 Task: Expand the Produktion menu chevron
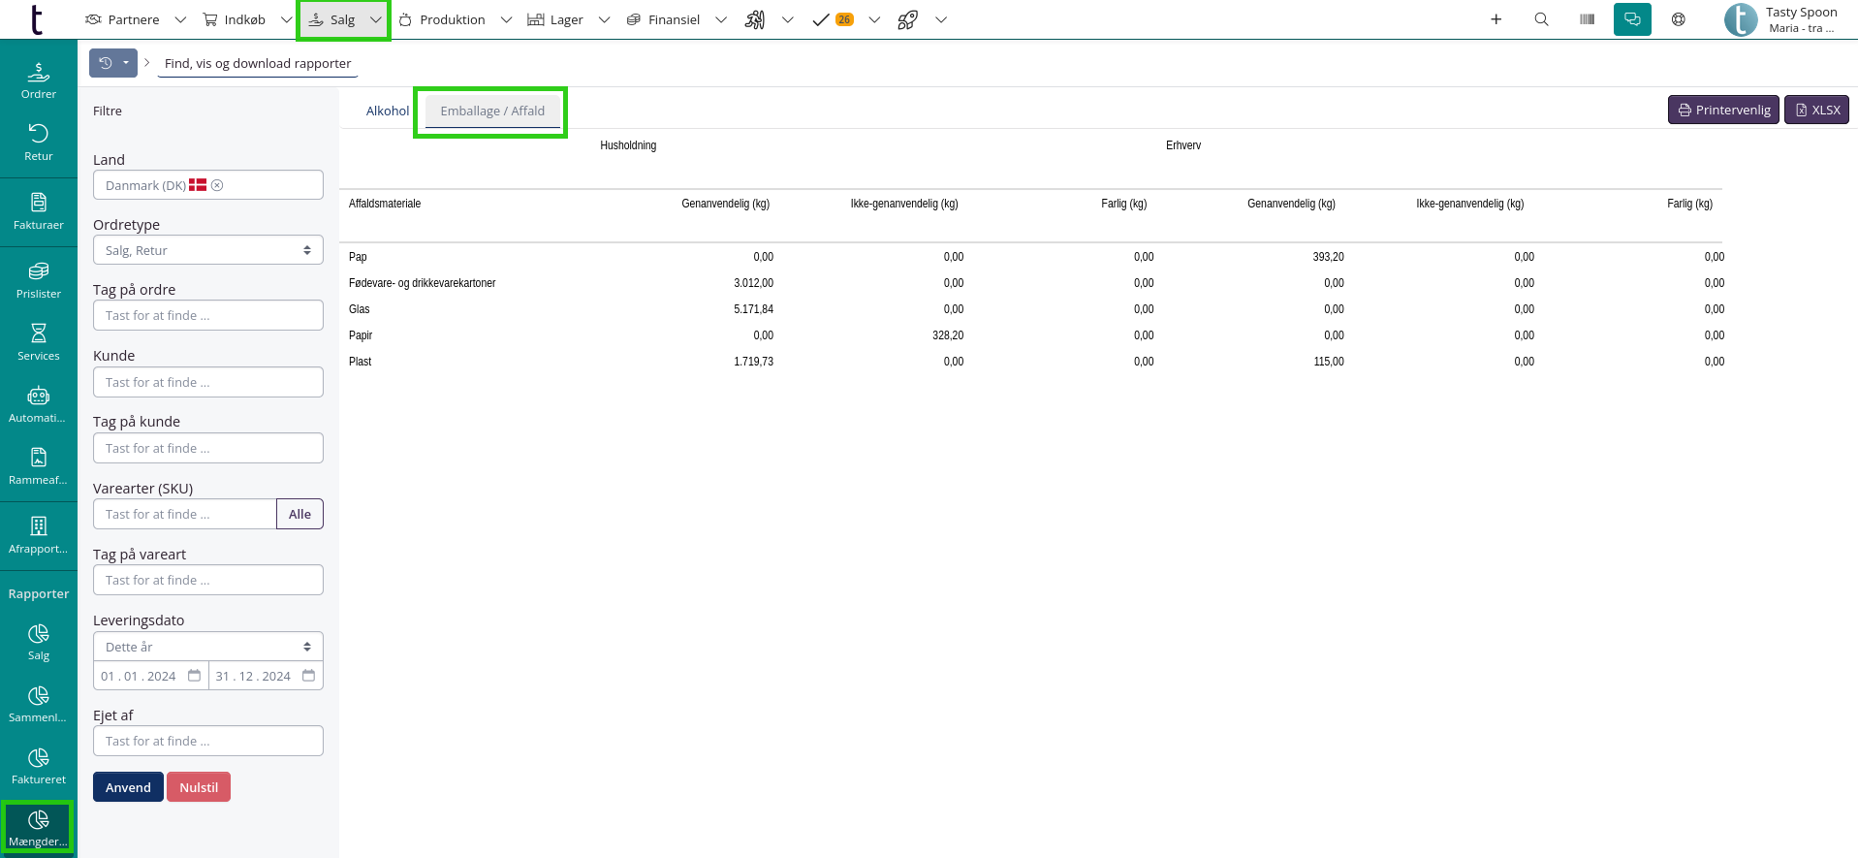(506, 19)
